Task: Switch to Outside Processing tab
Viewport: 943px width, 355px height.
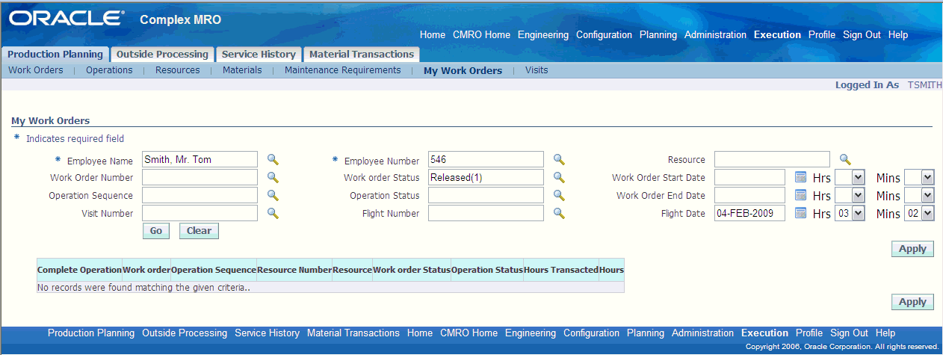Action: coord(162,55)
